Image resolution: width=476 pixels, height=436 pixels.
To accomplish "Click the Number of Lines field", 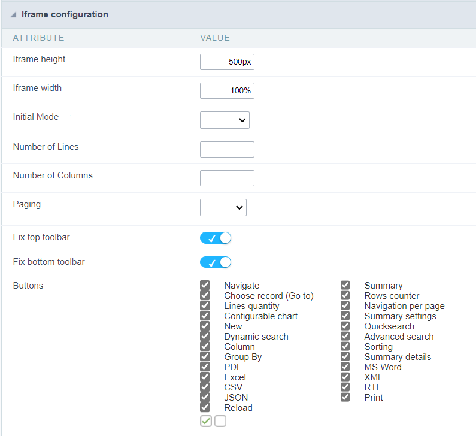I will [x=227, y=149].
